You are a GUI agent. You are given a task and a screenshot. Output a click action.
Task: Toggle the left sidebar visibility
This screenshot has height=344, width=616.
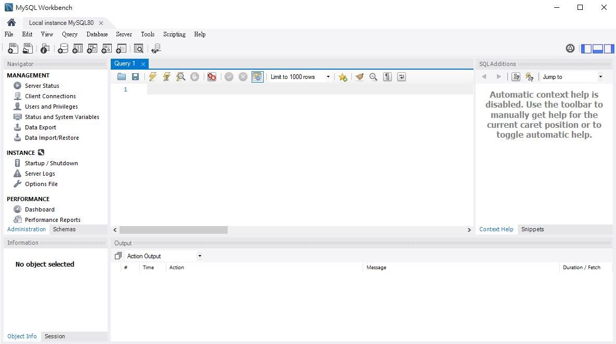click(586, 49)
